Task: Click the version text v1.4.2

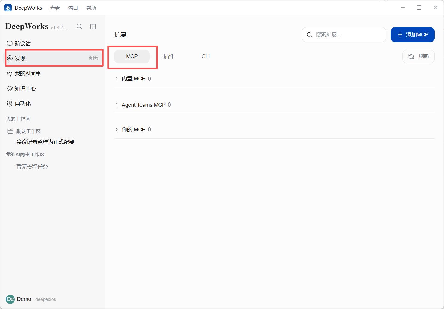Action: (59, 28)
